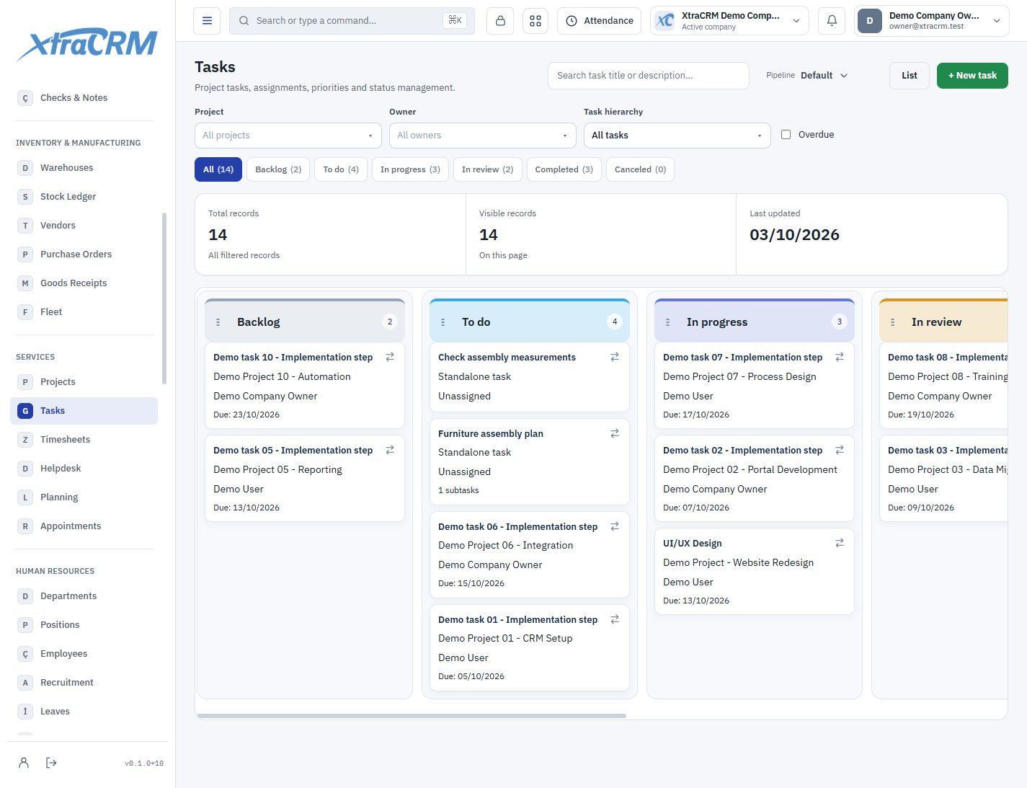Image resolution: width=1027 pixels, height=788 pixels.
Task: Click the move icon on Demo task 10 card
Action: click(x=390, y=357)
